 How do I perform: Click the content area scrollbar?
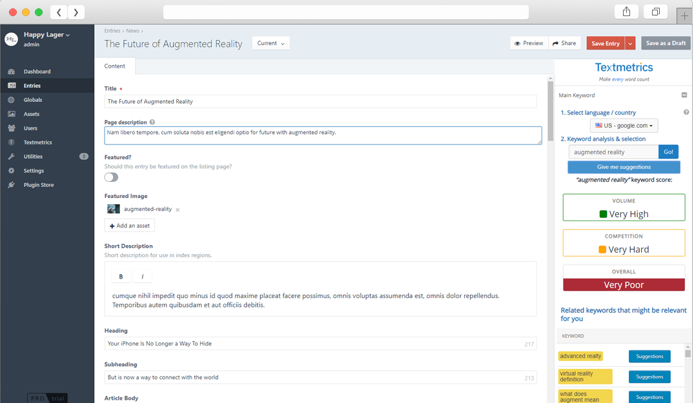(x=550, y=110)
